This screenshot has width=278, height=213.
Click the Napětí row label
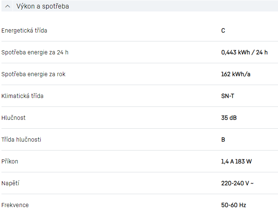[x=10, y=183]
